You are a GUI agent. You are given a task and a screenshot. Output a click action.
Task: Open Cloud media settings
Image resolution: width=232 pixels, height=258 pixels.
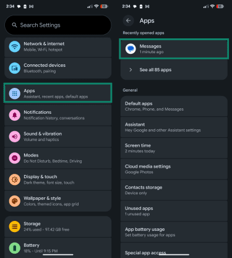point(174,169)
